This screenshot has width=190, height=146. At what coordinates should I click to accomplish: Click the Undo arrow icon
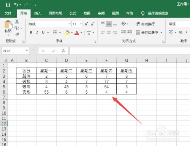16,5
